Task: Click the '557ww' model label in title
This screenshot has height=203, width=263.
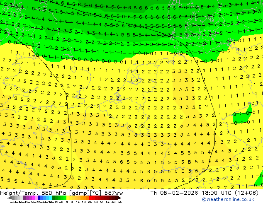Action: coord(114,193)
